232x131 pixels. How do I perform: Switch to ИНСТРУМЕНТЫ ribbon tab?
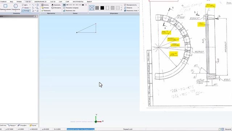[x=78, y=1]
